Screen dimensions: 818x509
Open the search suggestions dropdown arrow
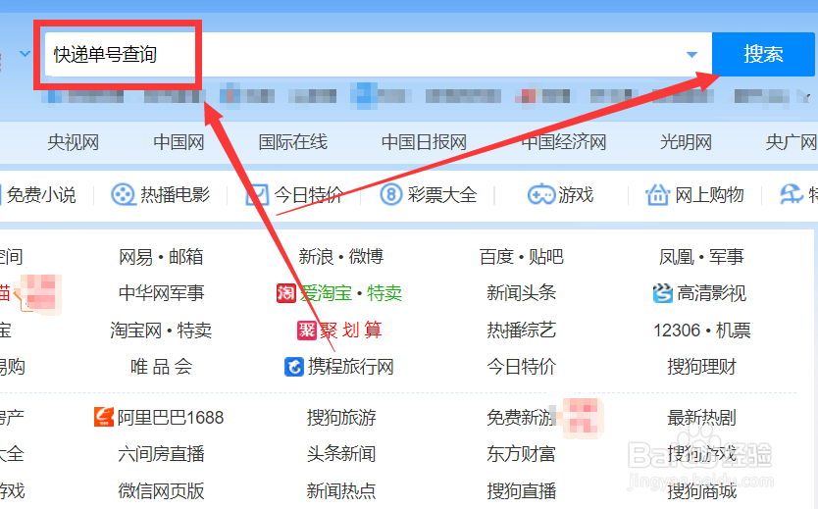[691, 55]
